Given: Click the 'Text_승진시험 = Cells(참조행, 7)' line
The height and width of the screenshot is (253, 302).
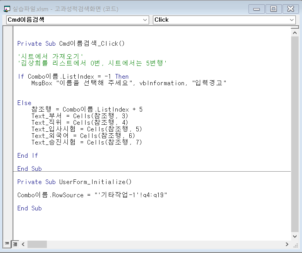Looking at the screenshot, I should [87, 142].
